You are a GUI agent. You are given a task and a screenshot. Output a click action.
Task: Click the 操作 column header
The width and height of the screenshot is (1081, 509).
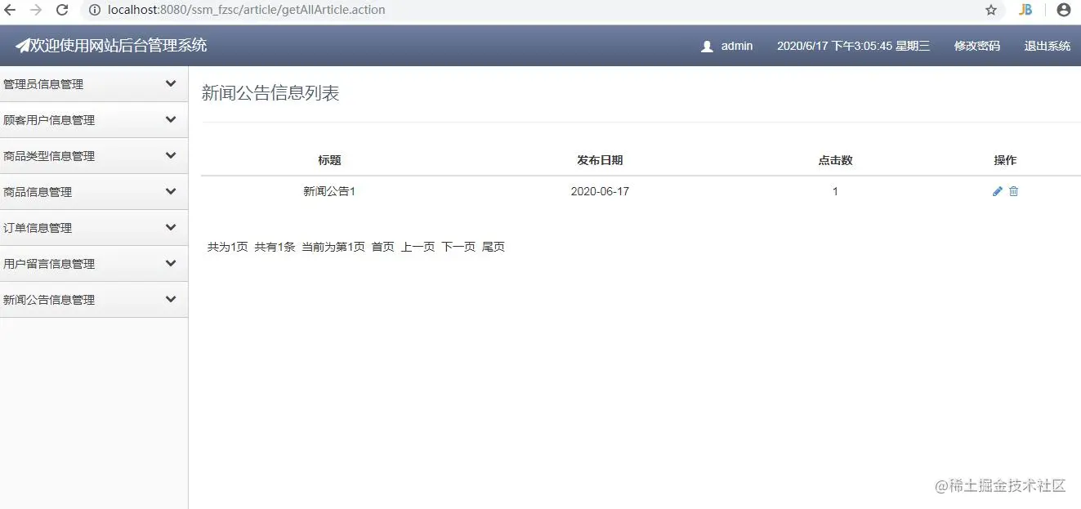tap(1005, 160)
